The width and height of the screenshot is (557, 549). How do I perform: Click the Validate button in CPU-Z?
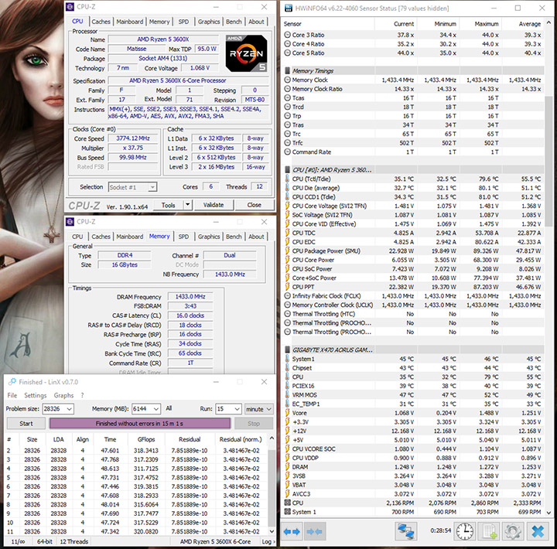(x=214, y=205)
